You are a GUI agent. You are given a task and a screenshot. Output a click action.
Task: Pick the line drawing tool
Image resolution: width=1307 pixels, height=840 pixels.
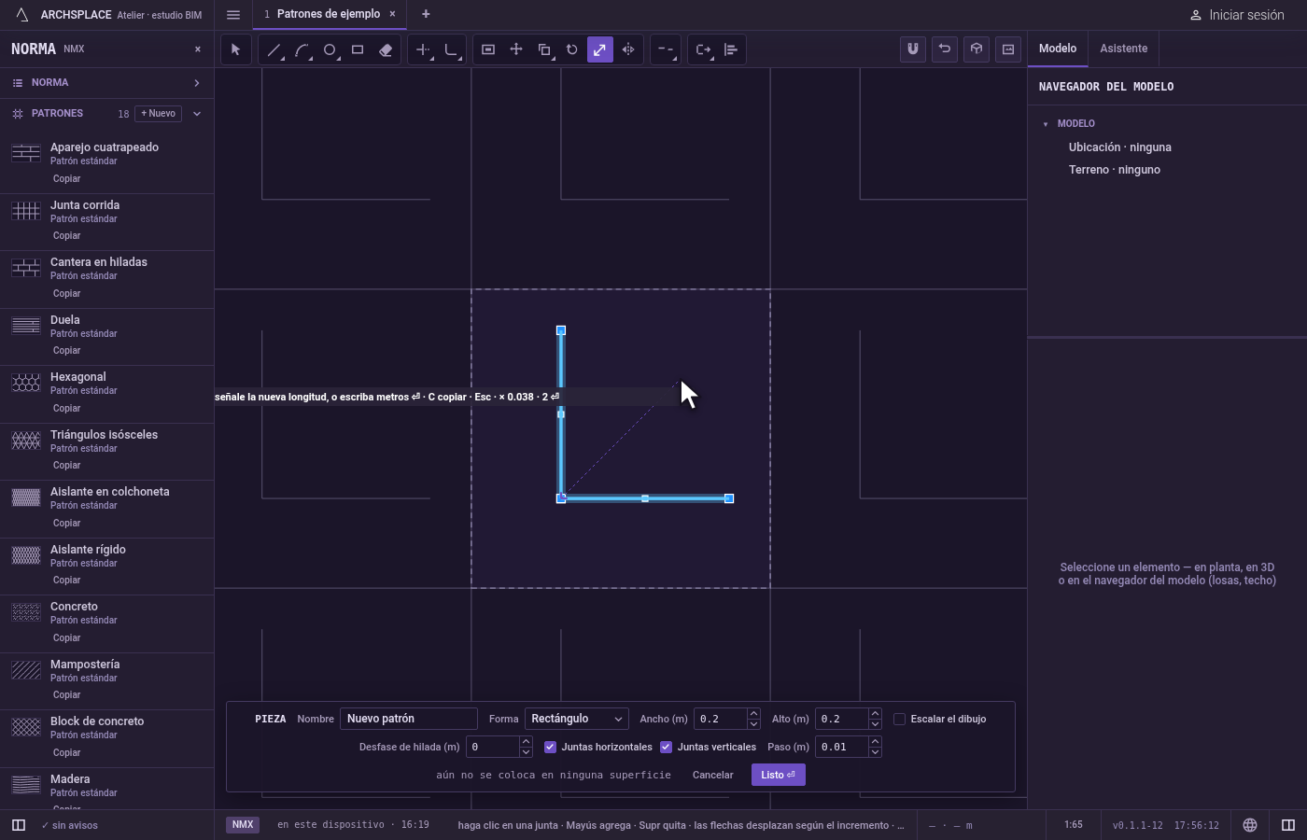coord(274,49)
